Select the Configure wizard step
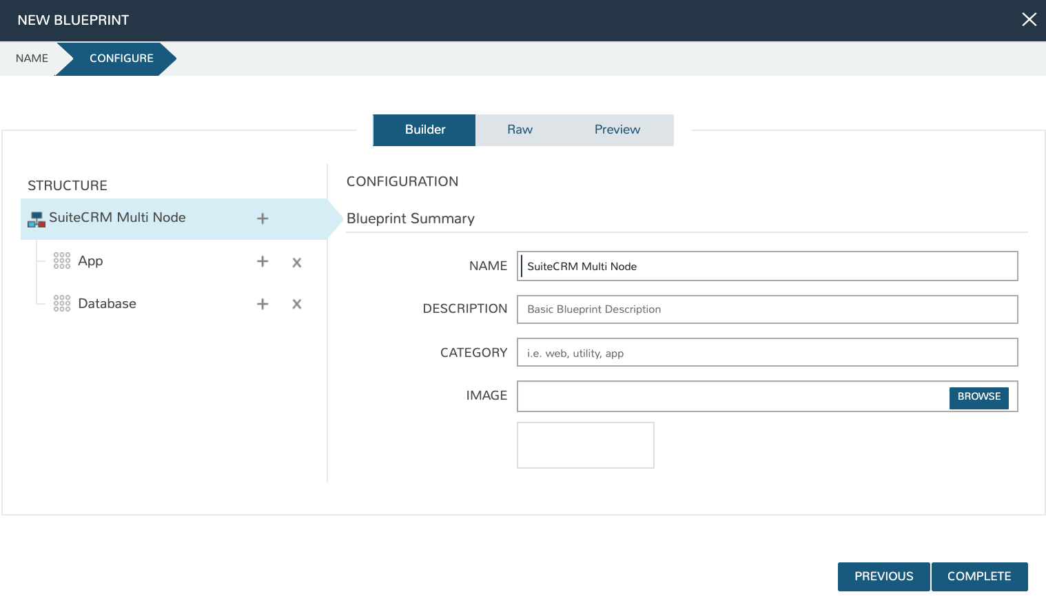 121,59
